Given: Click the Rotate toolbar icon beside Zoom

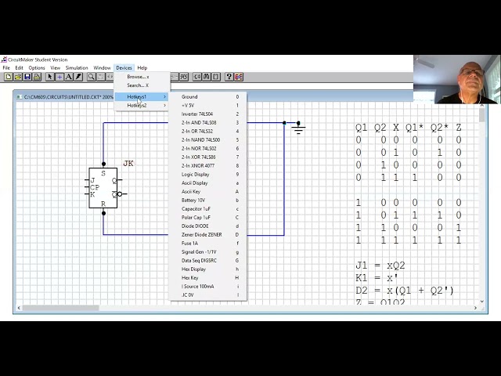Looking at the screenshot, I should (101, 77).
